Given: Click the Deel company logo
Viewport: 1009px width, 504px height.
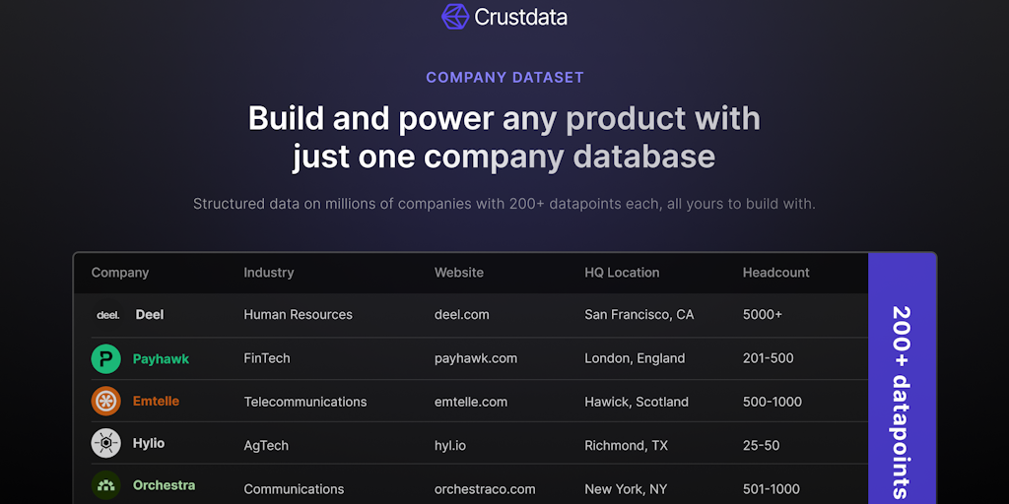Looking at the screenshot, I should [107, 315].
